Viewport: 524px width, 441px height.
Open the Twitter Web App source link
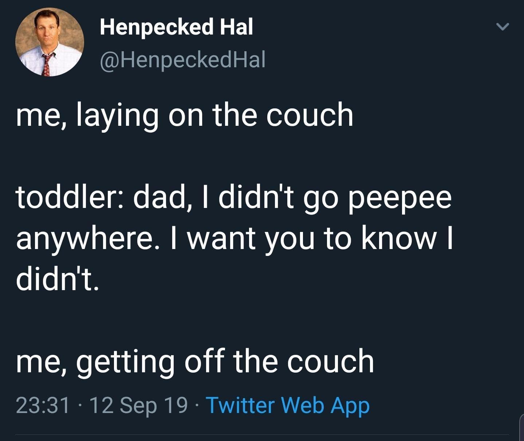point(288,405)
